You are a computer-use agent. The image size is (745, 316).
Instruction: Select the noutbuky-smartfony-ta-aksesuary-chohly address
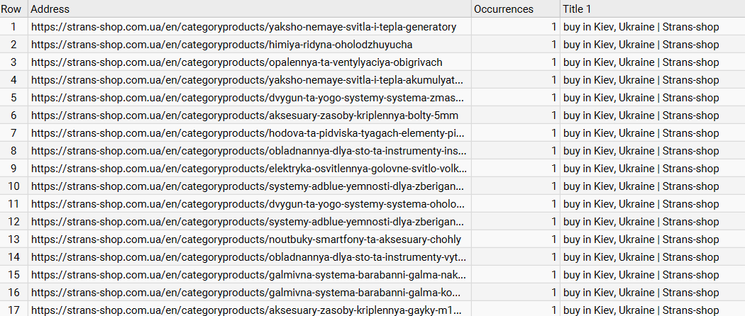coord(246,239)
